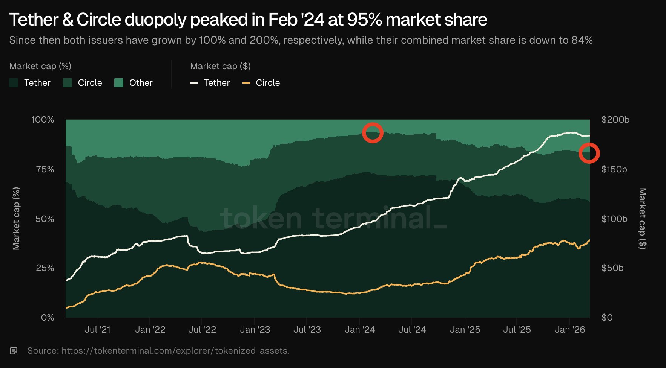This screenshot has width=666, height=368.
Task: Click the token terminal watermark
Action: point(333,218)
